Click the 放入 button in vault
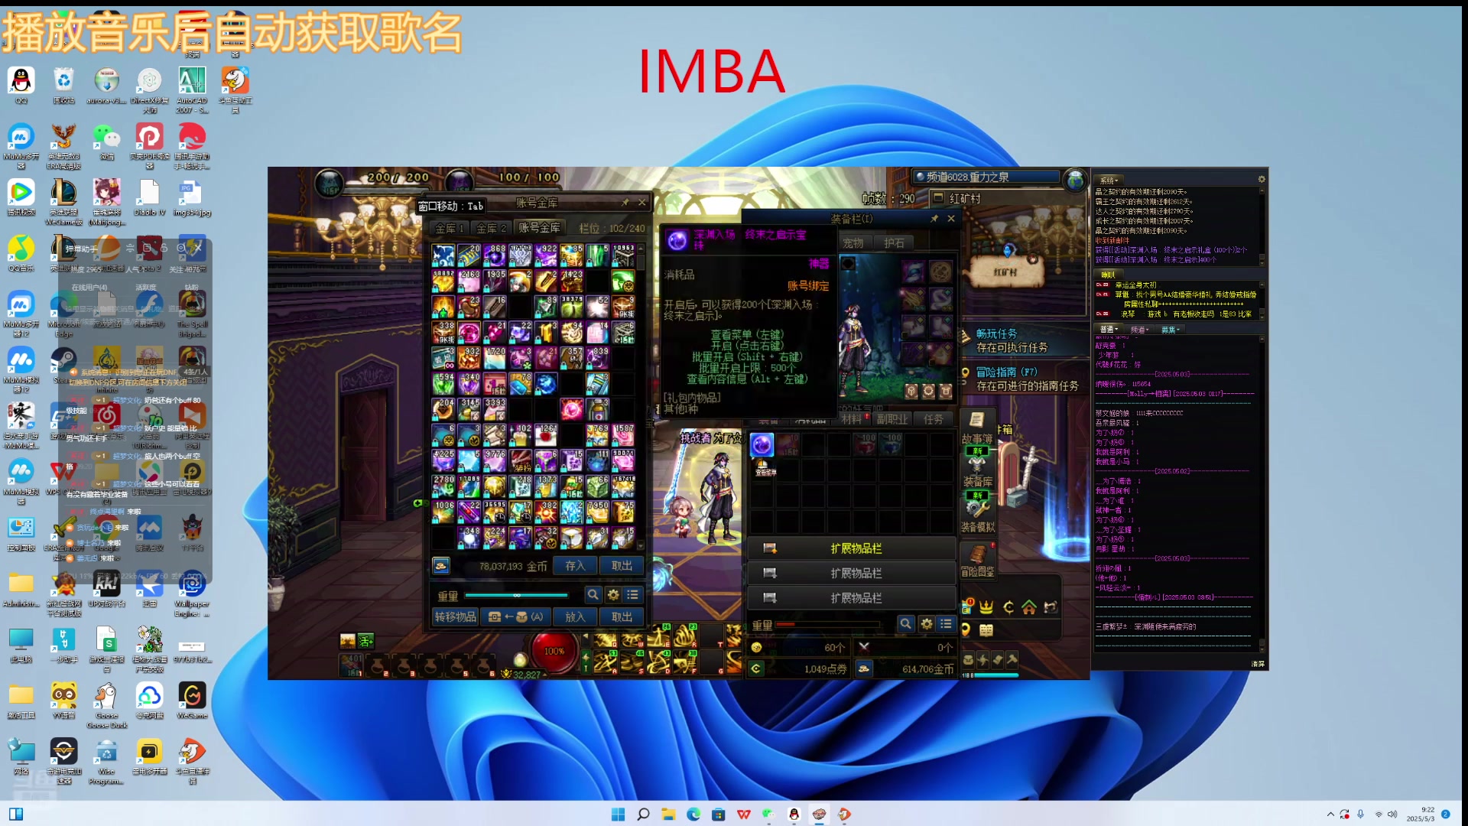 coord(575,616)
